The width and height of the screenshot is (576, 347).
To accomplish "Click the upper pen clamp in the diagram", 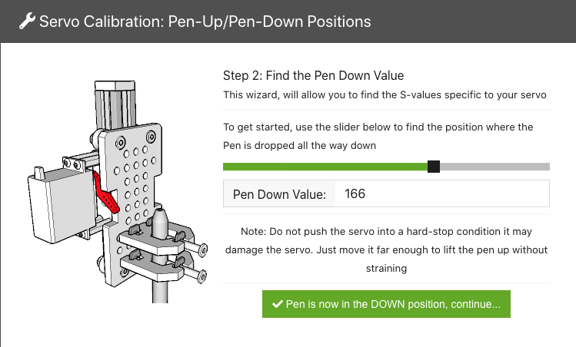I will tap(156, 240).
